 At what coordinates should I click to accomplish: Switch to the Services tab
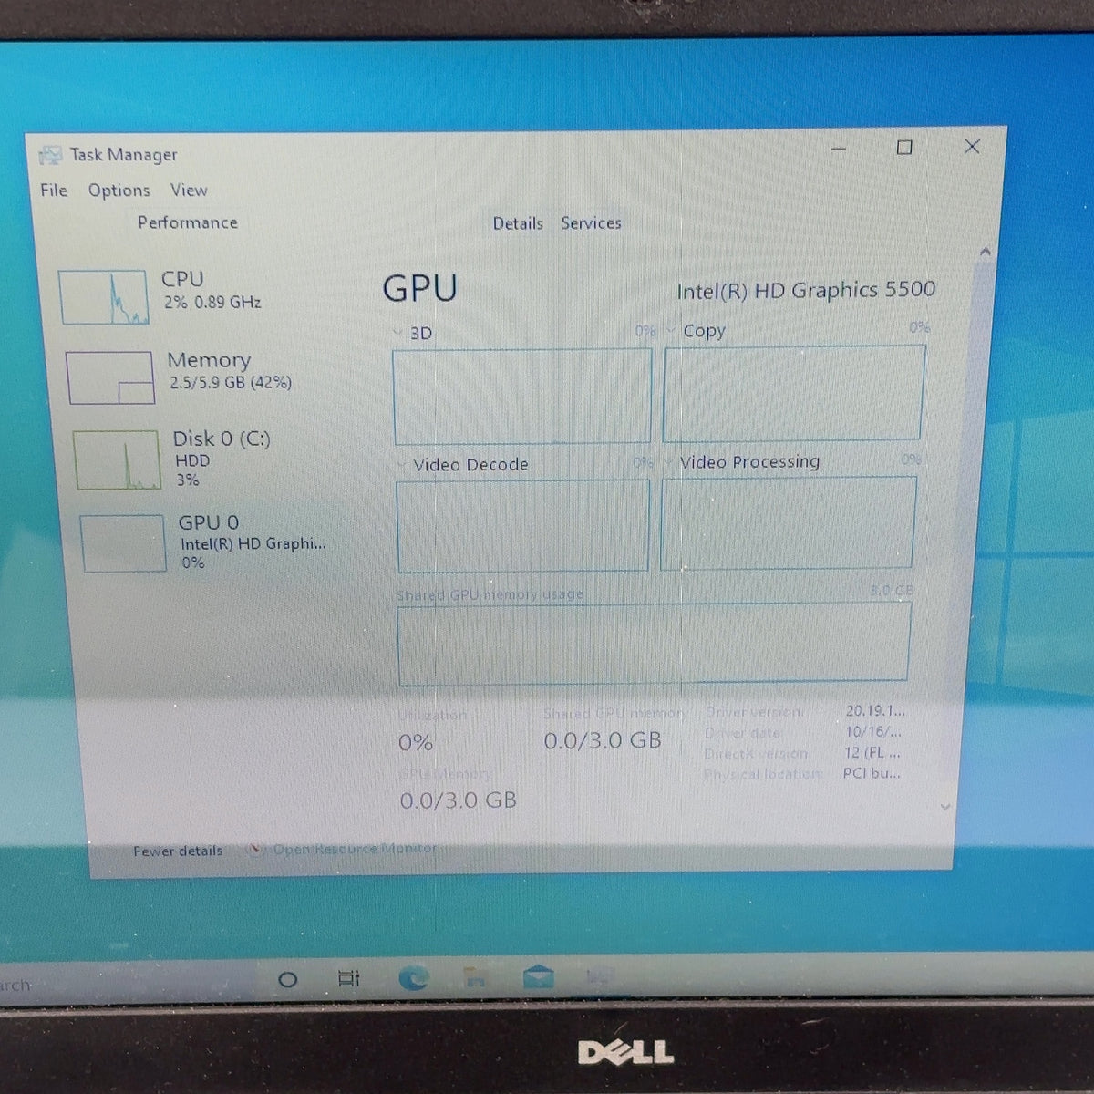pos(591,222)
